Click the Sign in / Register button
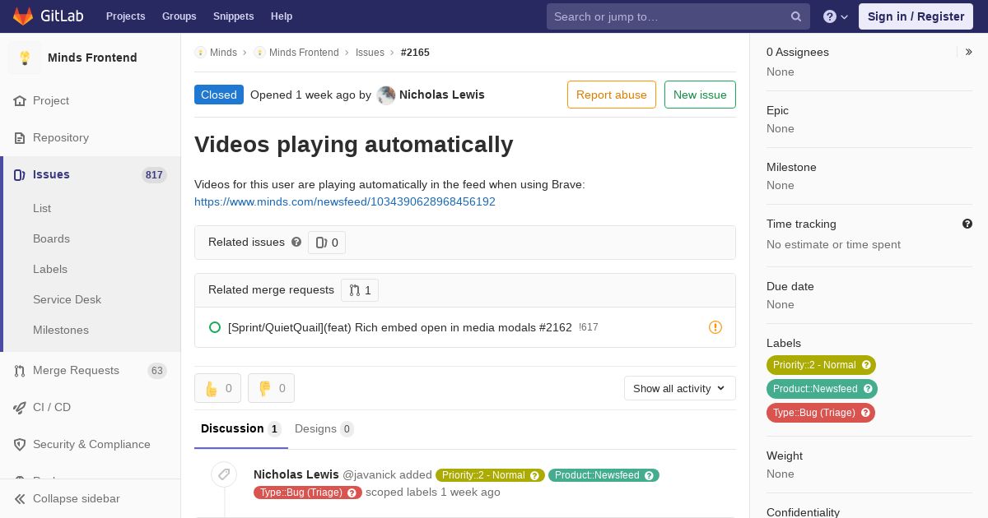 tap(916, 16)
